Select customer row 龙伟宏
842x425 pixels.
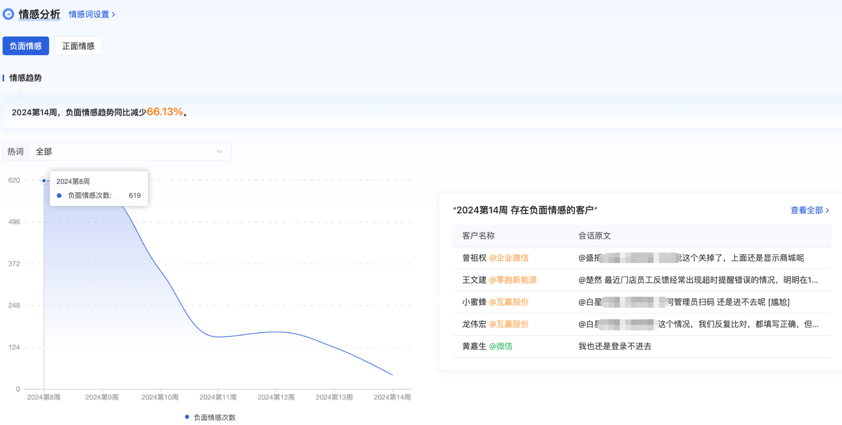[x=642, y=324]
